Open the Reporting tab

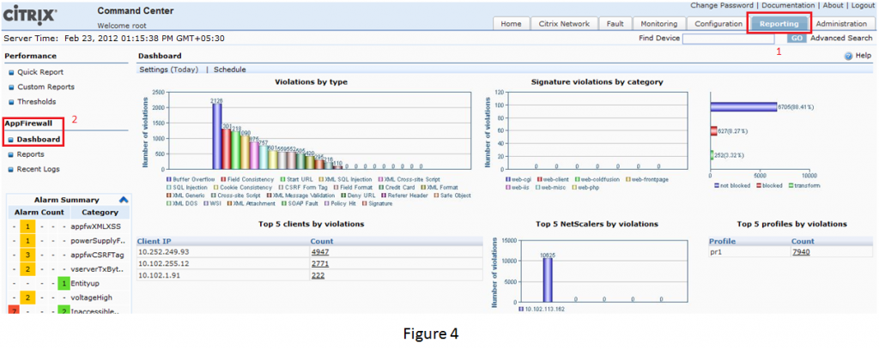click(779, 24)
